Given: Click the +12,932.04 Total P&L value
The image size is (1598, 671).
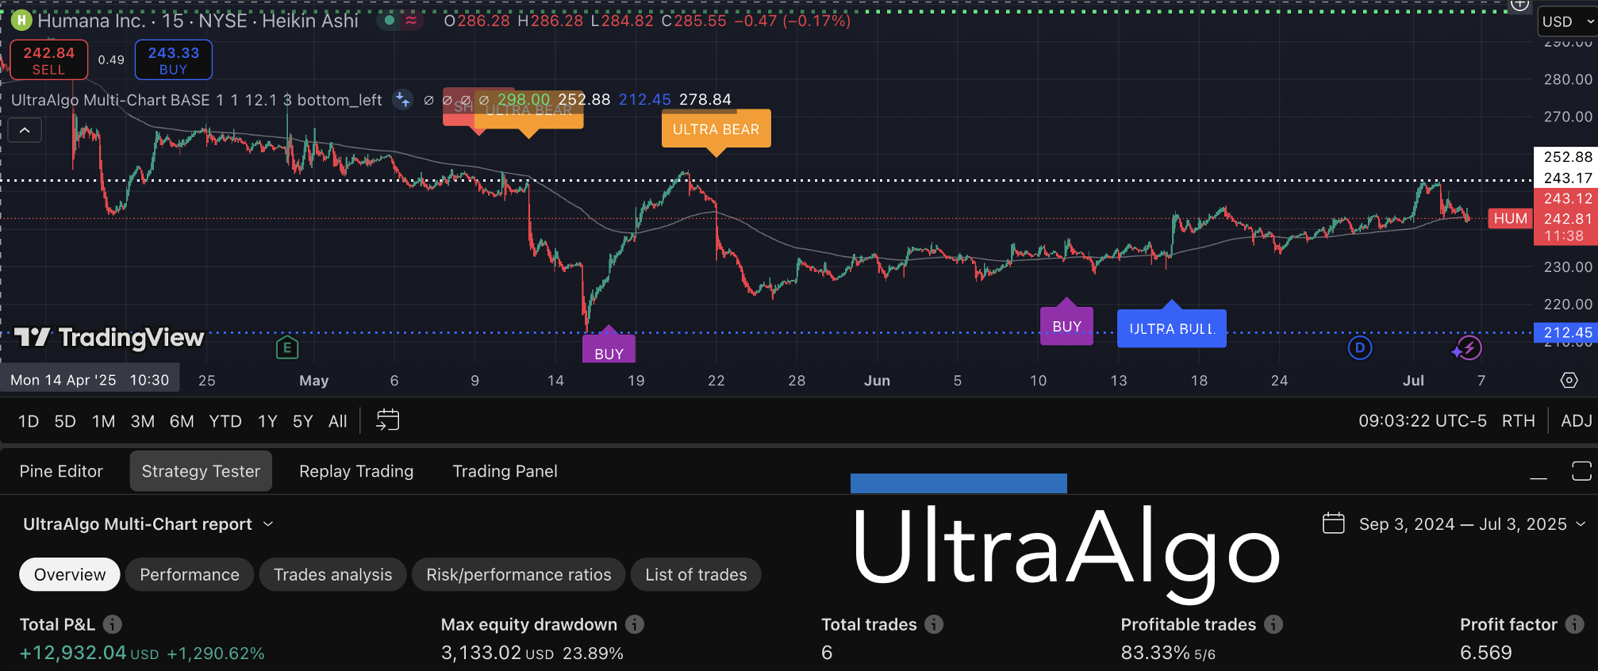Looking at the screenshot, I should pos(73,653).
